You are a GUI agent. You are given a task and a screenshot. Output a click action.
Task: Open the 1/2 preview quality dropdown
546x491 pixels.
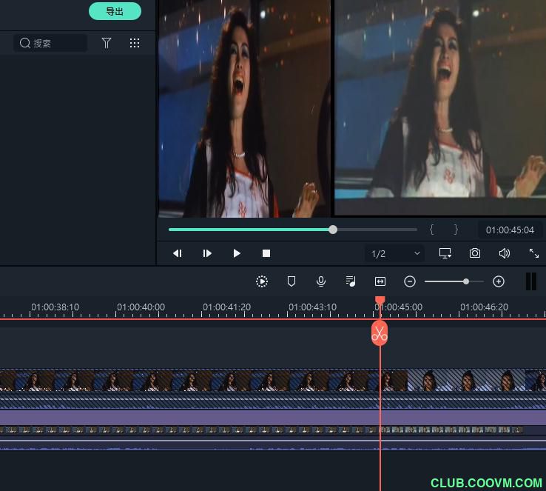(x=395, y=254)
